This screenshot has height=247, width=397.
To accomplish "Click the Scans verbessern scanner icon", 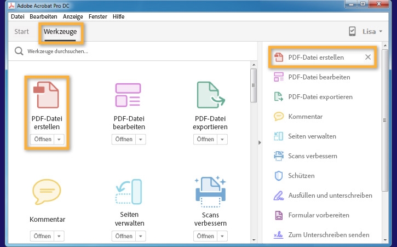I will pos(211,192).
